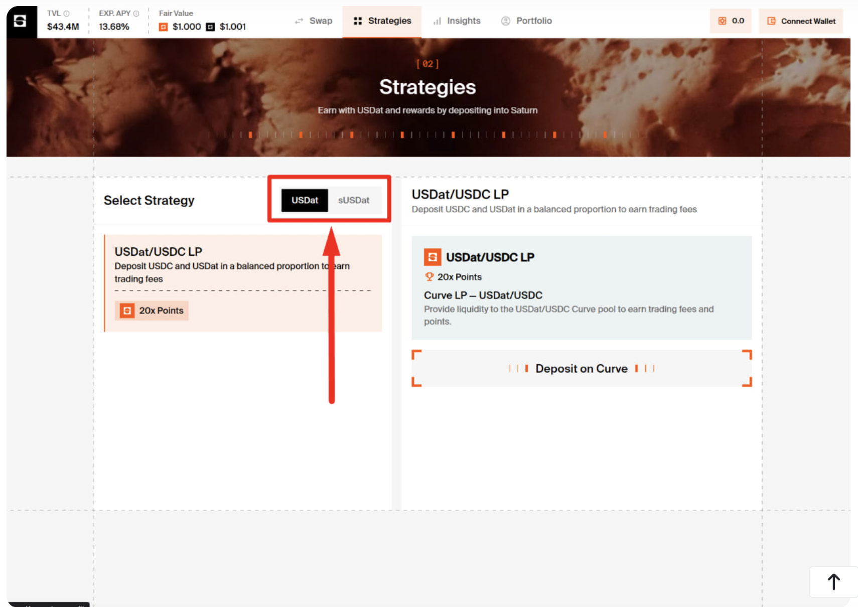
Task: Click the TVL info icon
Action: click(66, 14)
